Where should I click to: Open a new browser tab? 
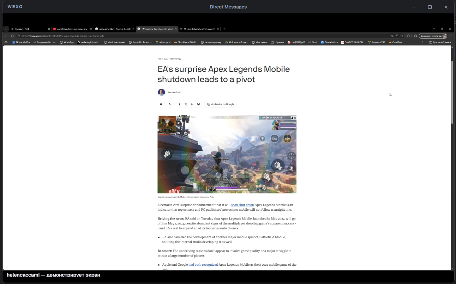tap(224, 29)
